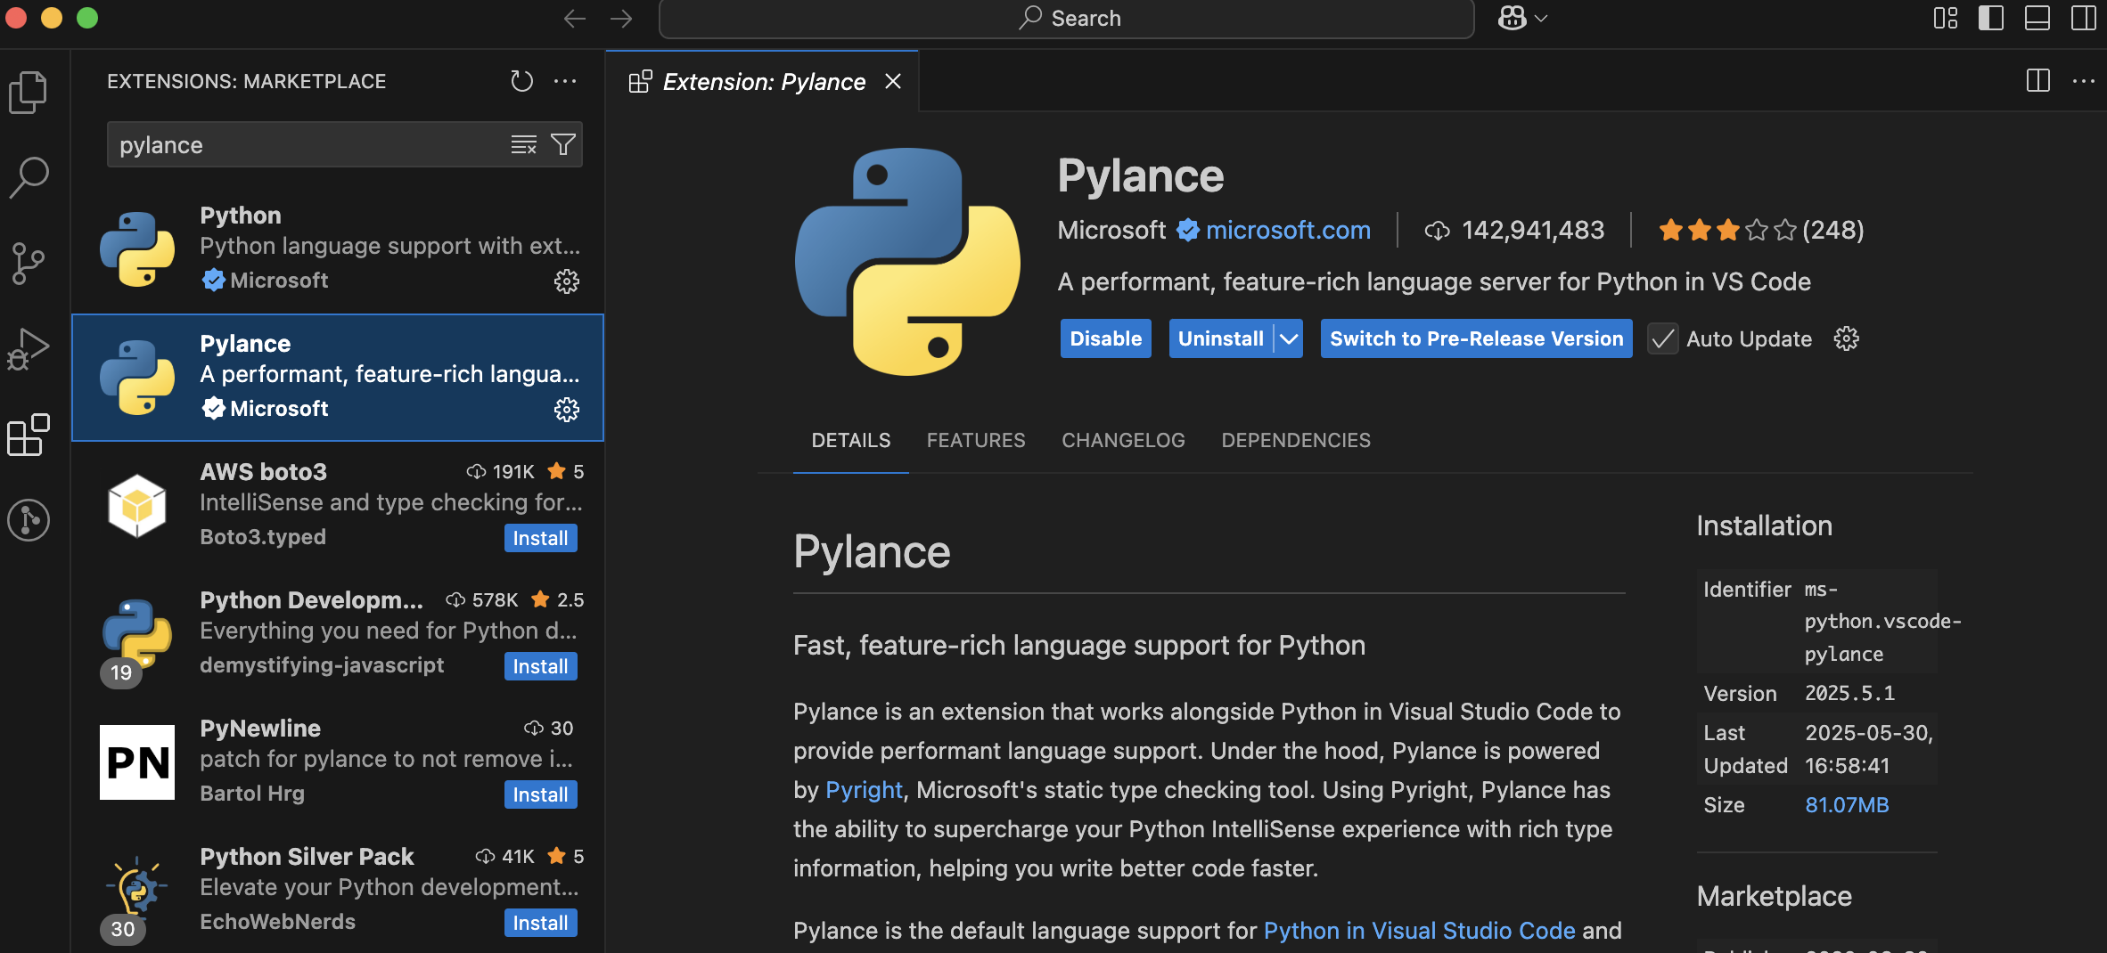Click the large Pylance Python logo
Viewport: 2107px width, 953px height.
point(908,262)
